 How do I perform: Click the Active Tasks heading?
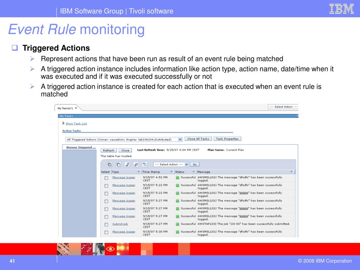[72, 131]
